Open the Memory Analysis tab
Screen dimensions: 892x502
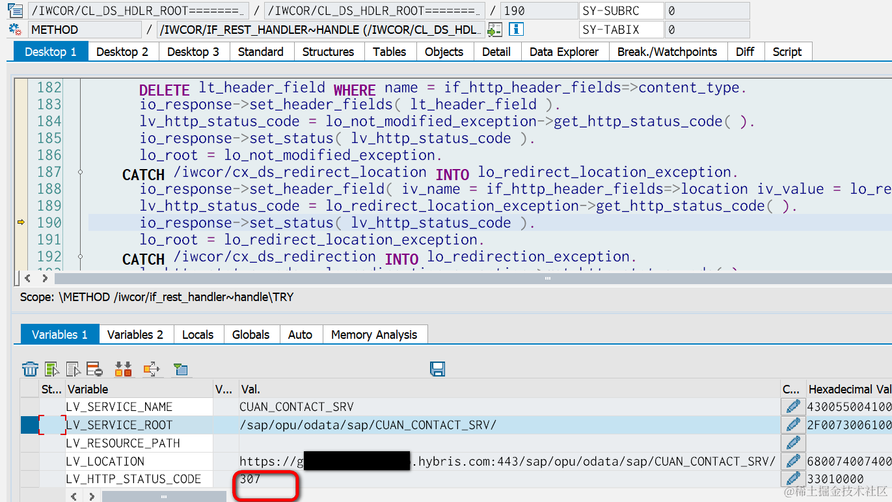click(x=374, y=334)
